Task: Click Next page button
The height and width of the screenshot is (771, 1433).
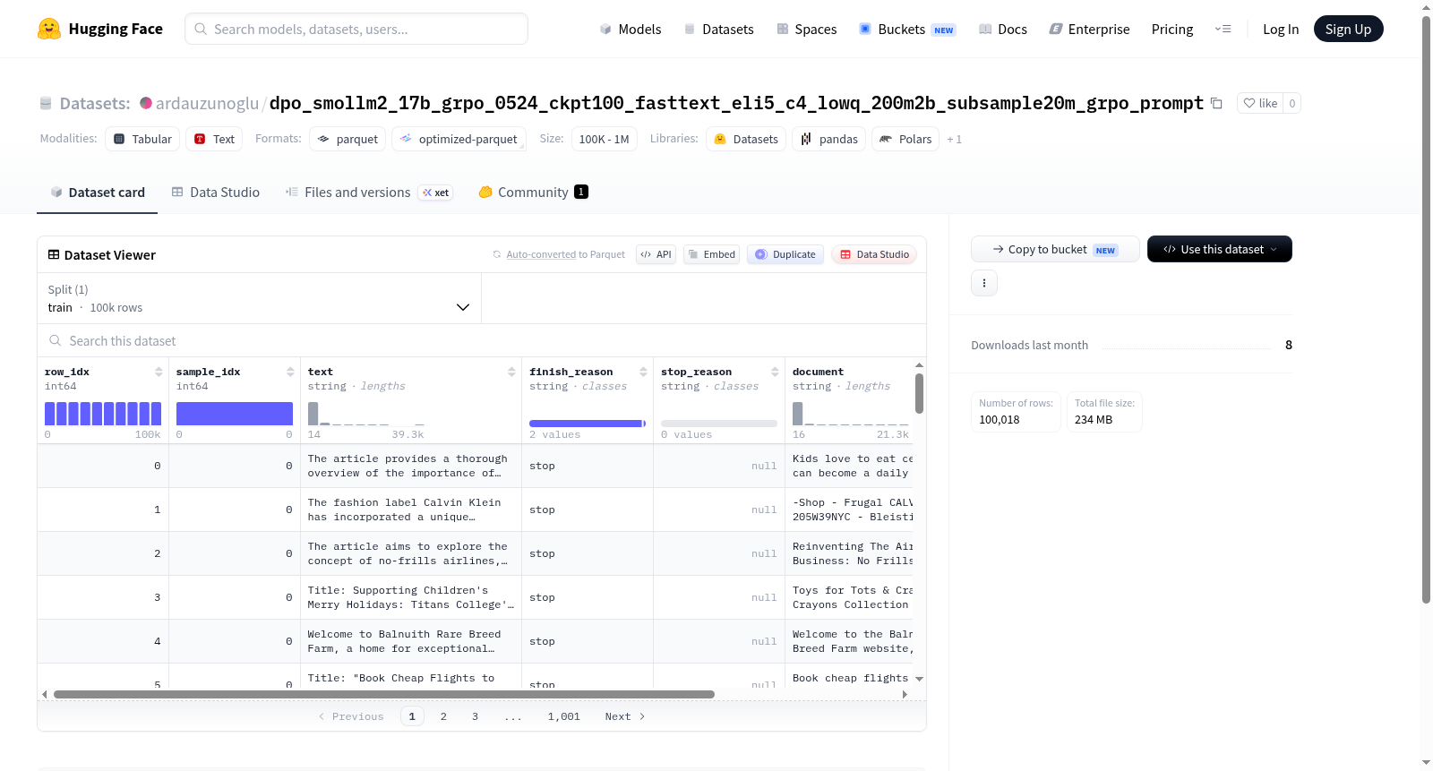Action: [x=624, y=716]
